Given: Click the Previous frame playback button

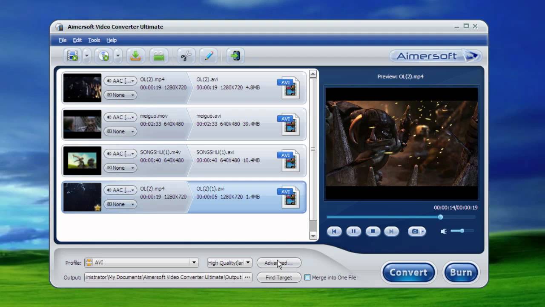Looking at the screenshot, I should (334, 232).
